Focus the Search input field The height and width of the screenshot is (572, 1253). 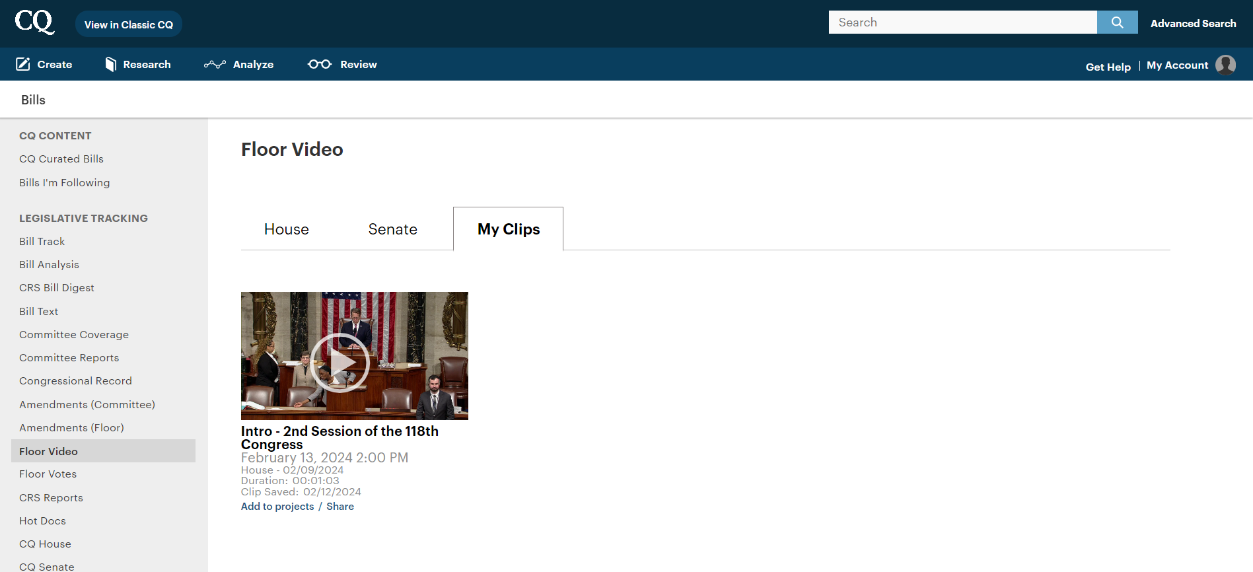963,22
